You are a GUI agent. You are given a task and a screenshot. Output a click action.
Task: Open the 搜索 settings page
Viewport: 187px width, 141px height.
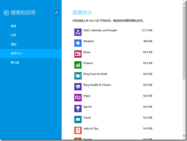pyautogui.click(x=31, y=26)
